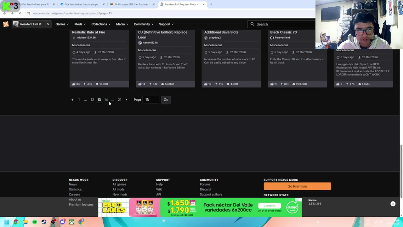Expand the Media dropdown menu
Screen dimensions: 403x227
pyautogui.click(x=122, y=24)
